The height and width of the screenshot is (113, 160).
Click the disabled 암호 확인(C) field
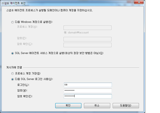pos(87,45)
